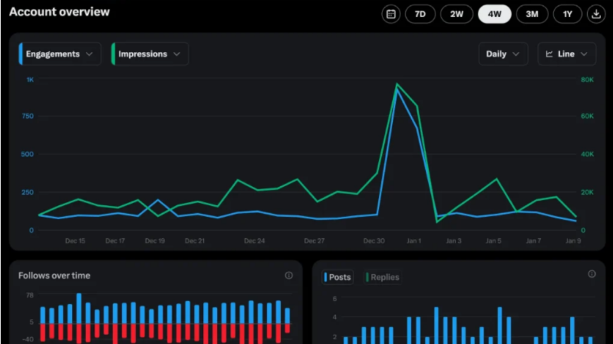Toggle the Replies series
The height and width of the screenshot is (344, 613).
383,277
